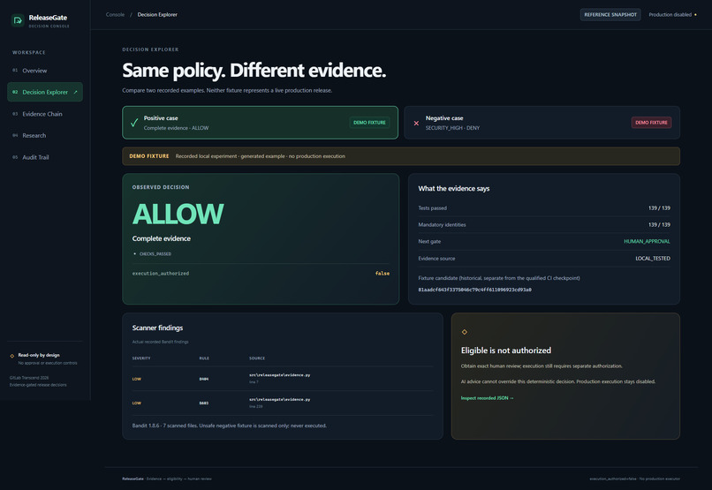Viewport: 712px width, 490px height.
Task: Click the HUMAN_APPROVAL next gate value
Action: (647, 241)
